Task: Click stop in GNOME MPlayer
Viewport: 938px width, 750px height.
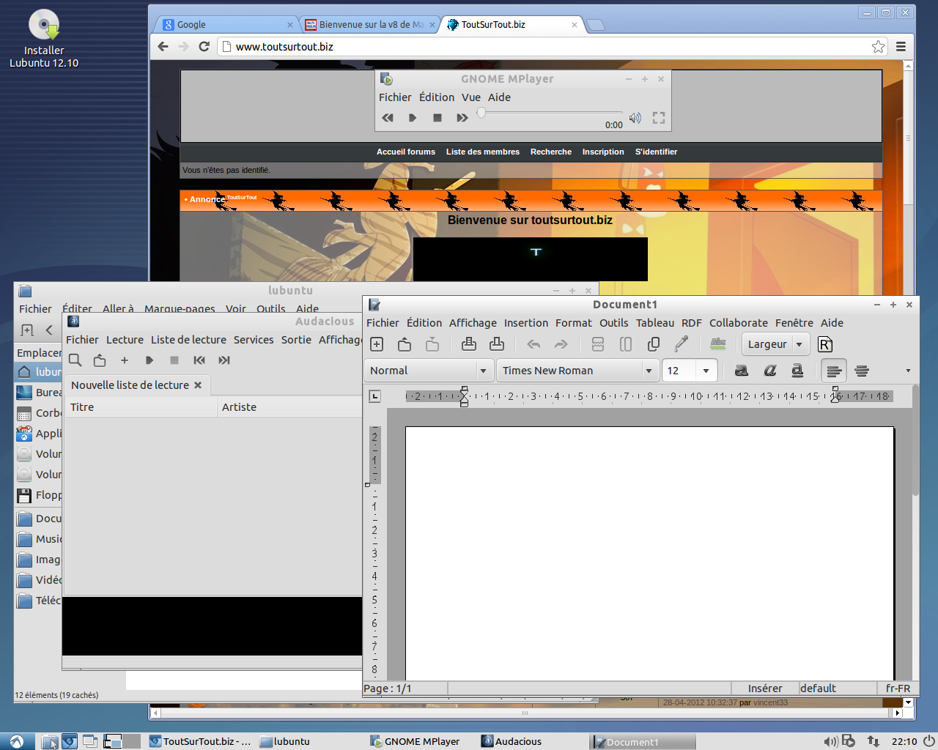Action: coord(437,117)
